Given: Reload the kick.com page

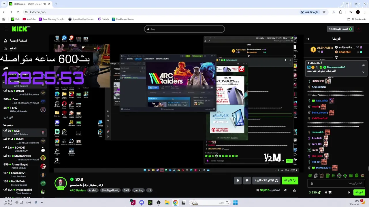Looking at the screenshot, I should [18, 12].
